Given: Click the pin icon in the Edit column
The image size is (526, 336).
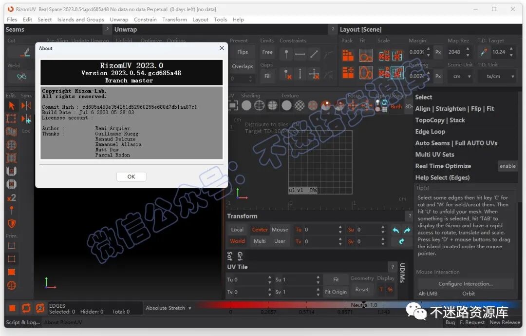Looking at the screenshot, I should tap(11, 211).
